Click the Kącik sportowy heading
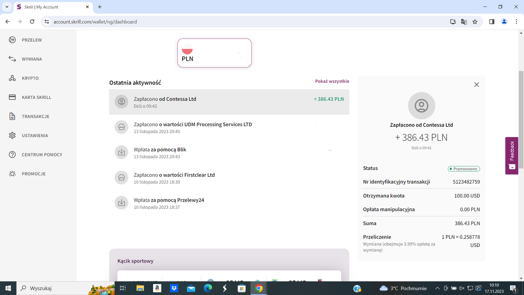The height and width of the screenshot is (295, 524). (136, 261)
